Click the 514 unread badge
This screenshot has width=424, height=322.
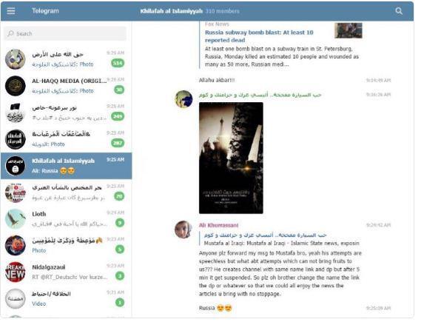click(118, 63)
